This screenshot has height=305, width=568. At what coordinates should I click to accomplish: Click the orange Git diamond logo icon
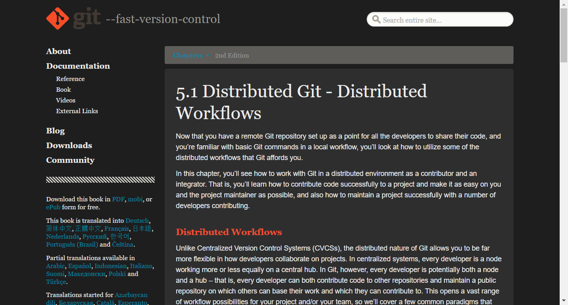[x=58, y=18]
